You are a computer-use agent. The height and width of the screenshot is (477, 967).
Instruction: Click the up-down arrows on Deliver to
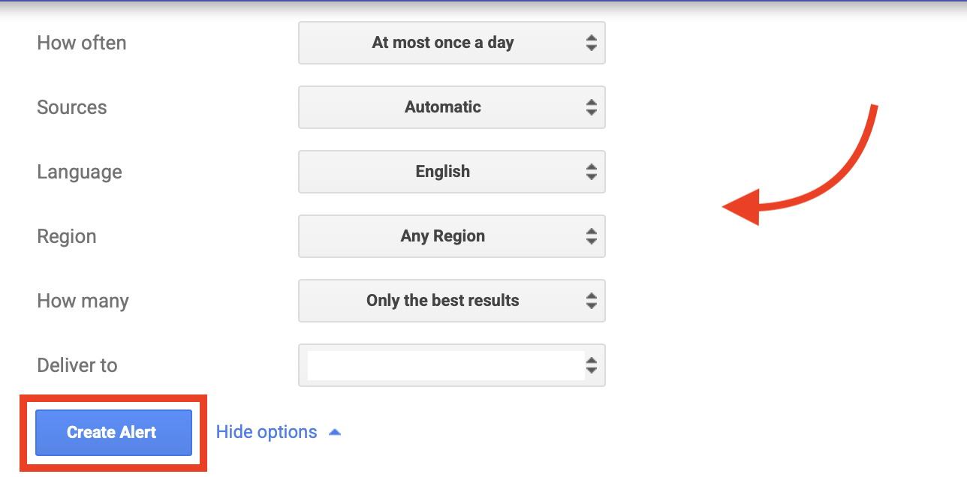click(592, 365)
